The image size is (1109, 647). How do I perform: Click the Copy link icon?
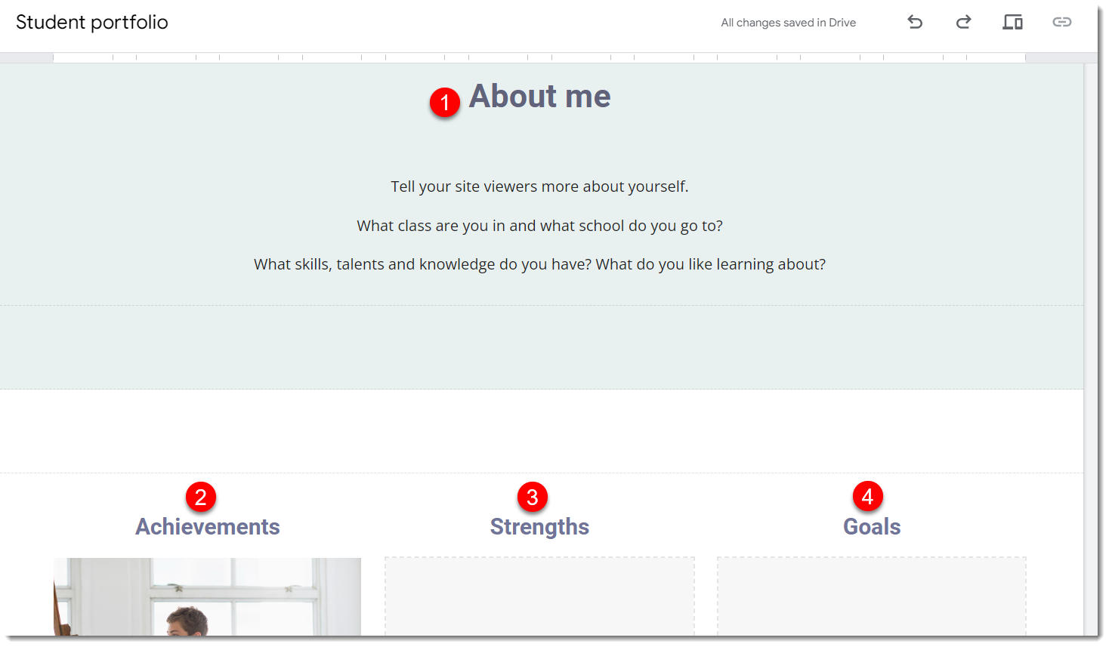tap(1062, 23)
